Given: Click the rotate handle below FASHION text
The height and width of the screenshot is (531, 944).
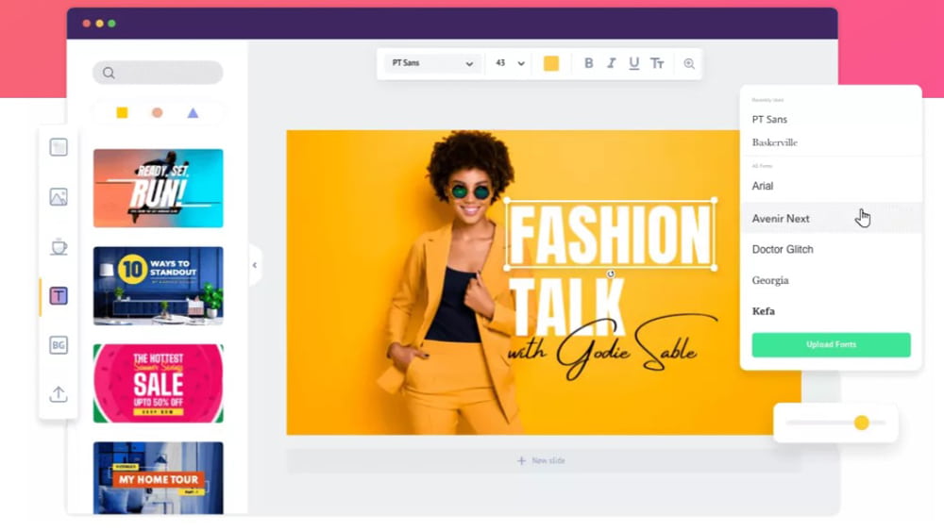Looking at the screenshot, I should pyautogui.click(x=611, y=274).
